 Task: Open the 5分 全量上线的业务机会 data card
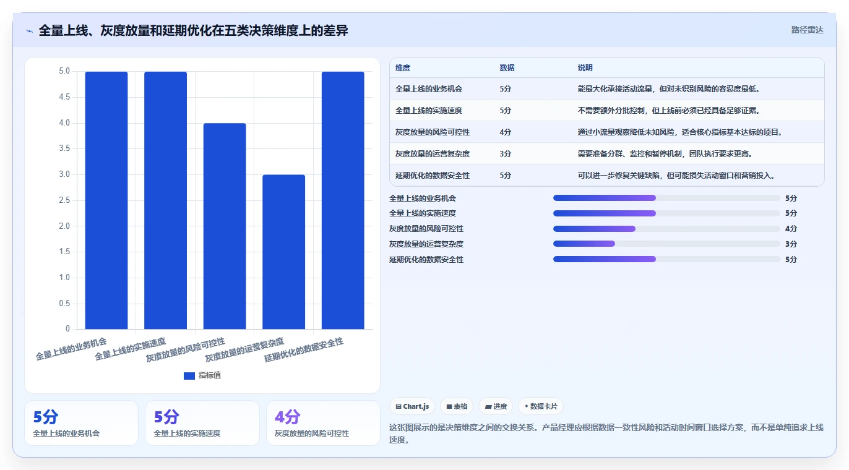click(x=81, y=423)
